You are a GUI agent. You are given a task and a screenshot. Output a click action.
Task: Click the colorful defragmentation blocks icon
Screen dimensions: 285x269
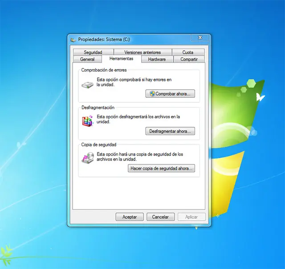click(88, 120)
